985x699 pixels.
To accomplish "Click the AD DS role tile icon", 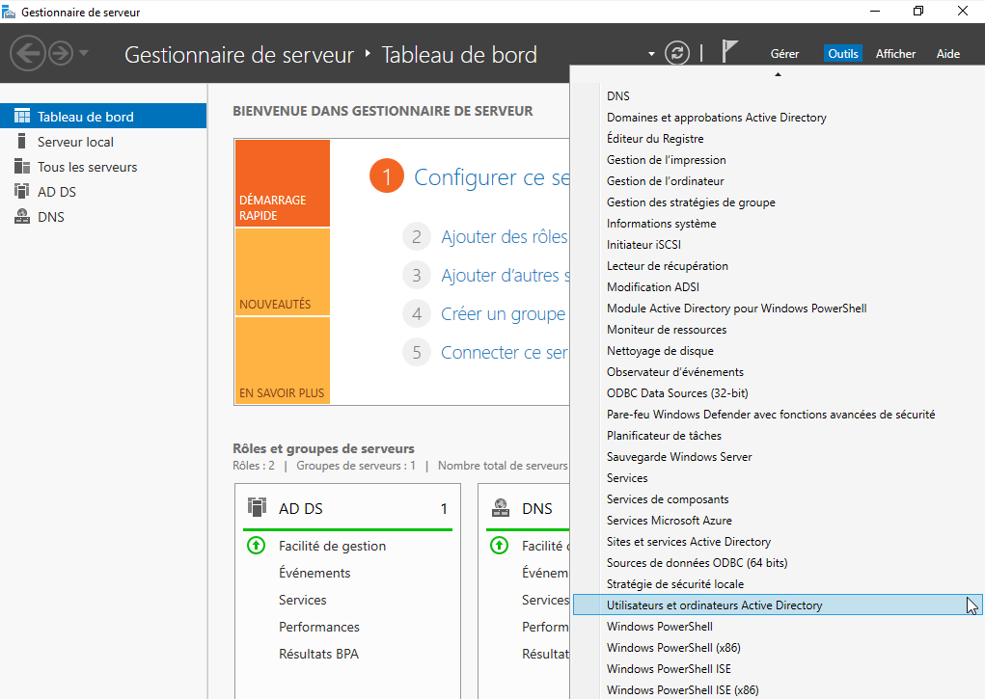I will pyautogui.click(x=257, y=507).
